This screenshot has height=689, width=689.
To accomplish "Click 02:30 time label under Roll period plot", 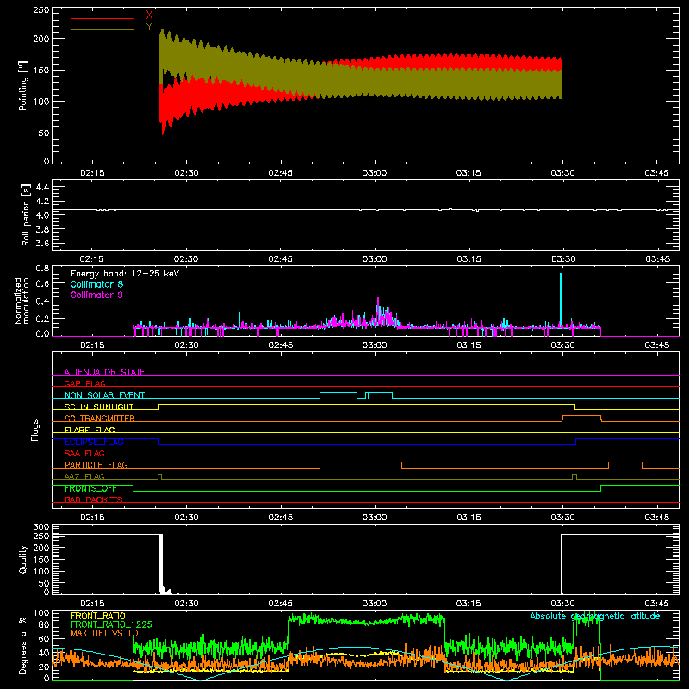I will tap(186, 259).
